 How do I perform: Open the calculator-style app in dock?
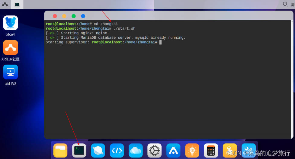[x=211, y=151]
